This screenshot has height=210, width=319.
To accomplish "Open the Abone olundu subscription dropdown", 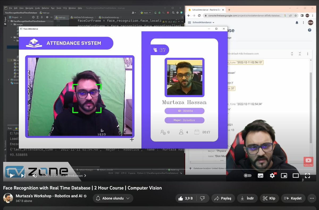I will (113, 198).
